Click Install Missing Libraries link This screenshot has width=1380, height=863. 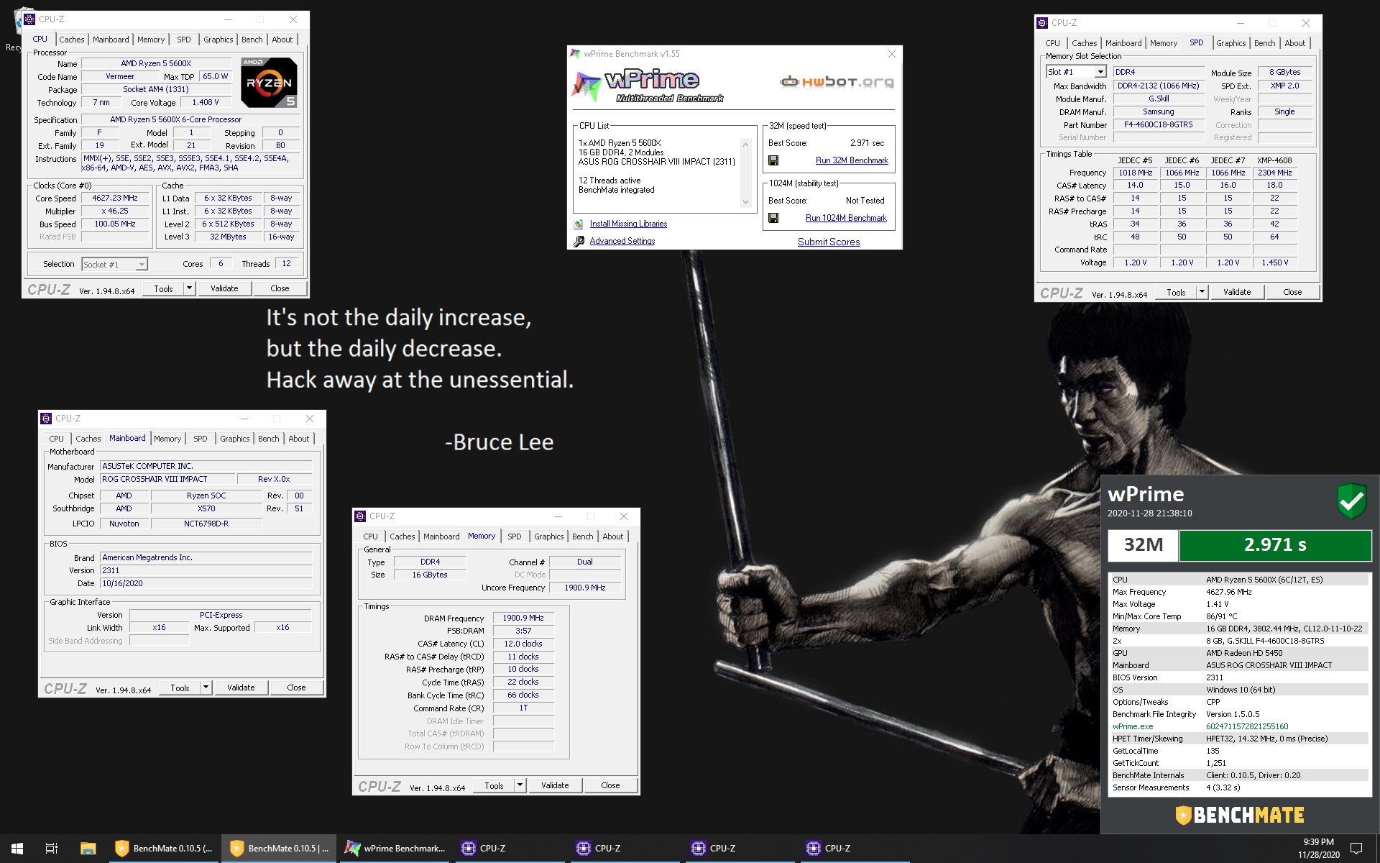[x=628, y=224]
